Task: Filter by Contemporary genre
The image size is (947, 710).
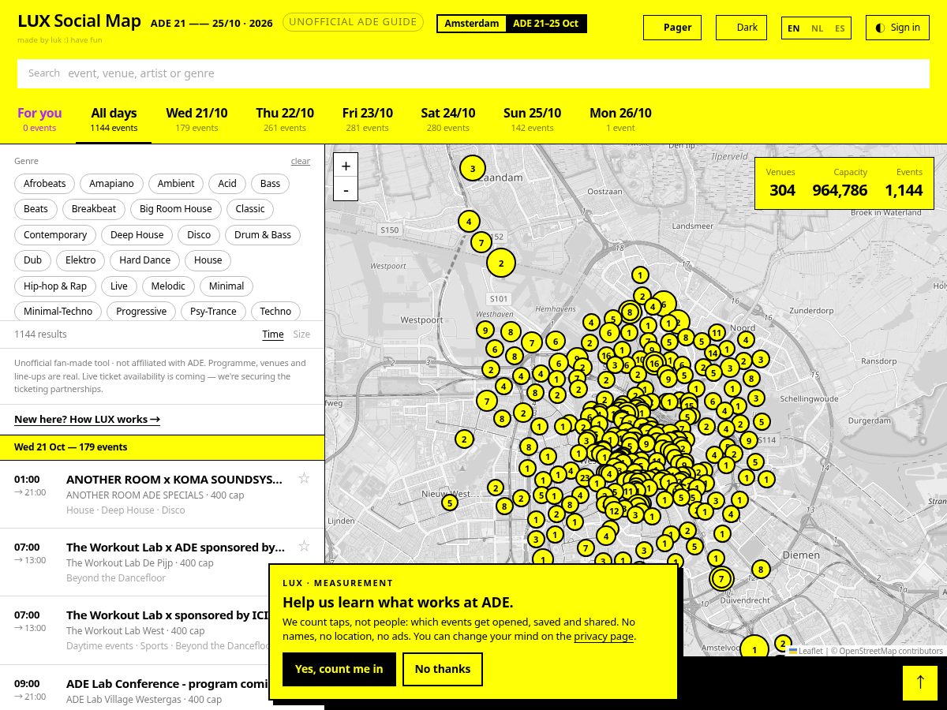Action: tap(55, 235)
